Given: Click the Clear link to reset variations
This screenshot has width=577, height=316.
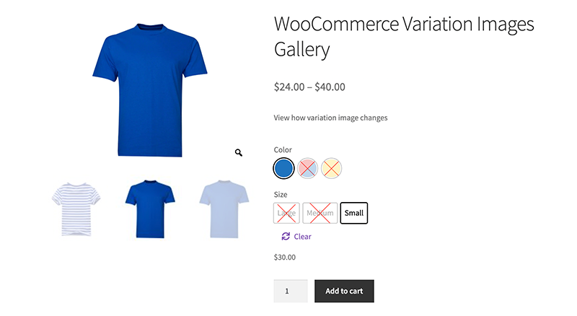Looking at the screenshot, I should tap(302, 237).
